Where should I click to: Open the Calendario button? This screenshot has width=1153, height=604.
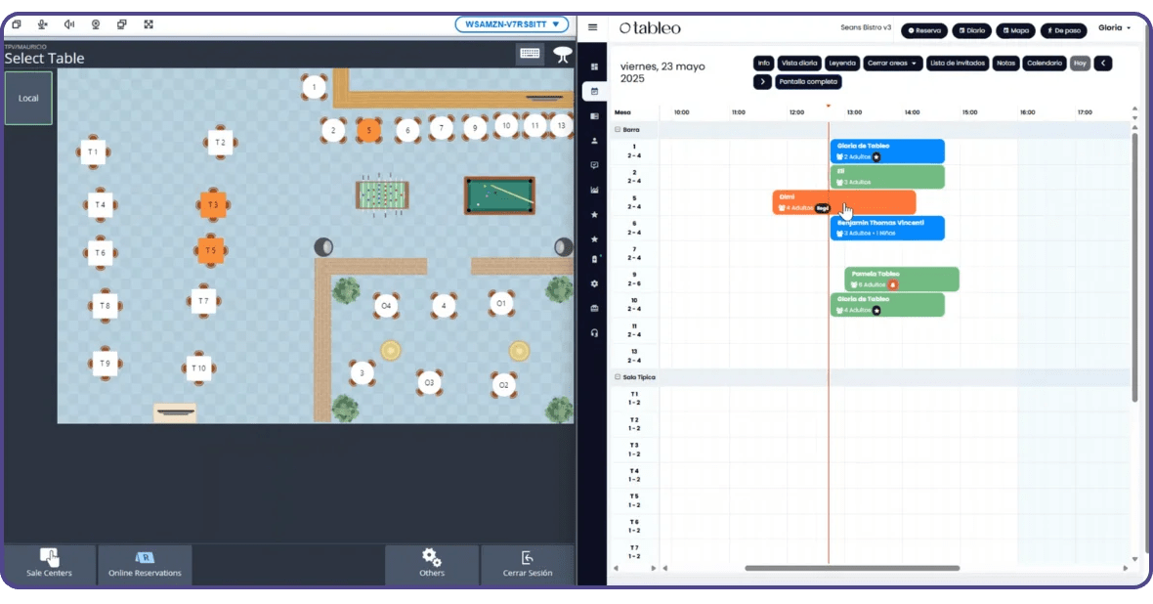(x=1045, y=64)
